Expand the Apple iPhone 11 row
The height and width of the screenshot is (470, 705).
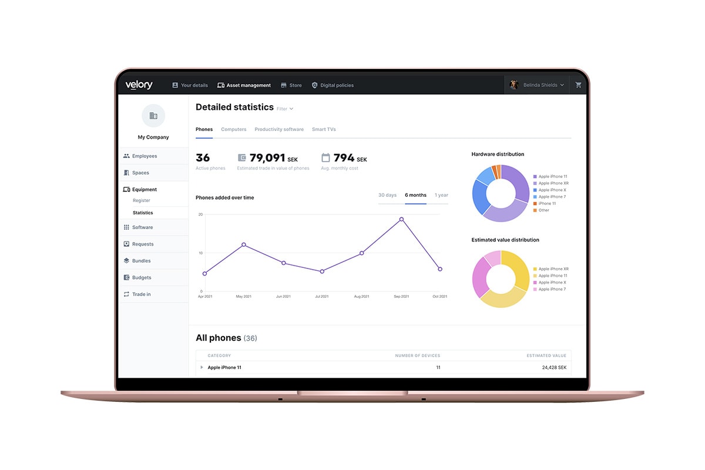pos(202,367)
